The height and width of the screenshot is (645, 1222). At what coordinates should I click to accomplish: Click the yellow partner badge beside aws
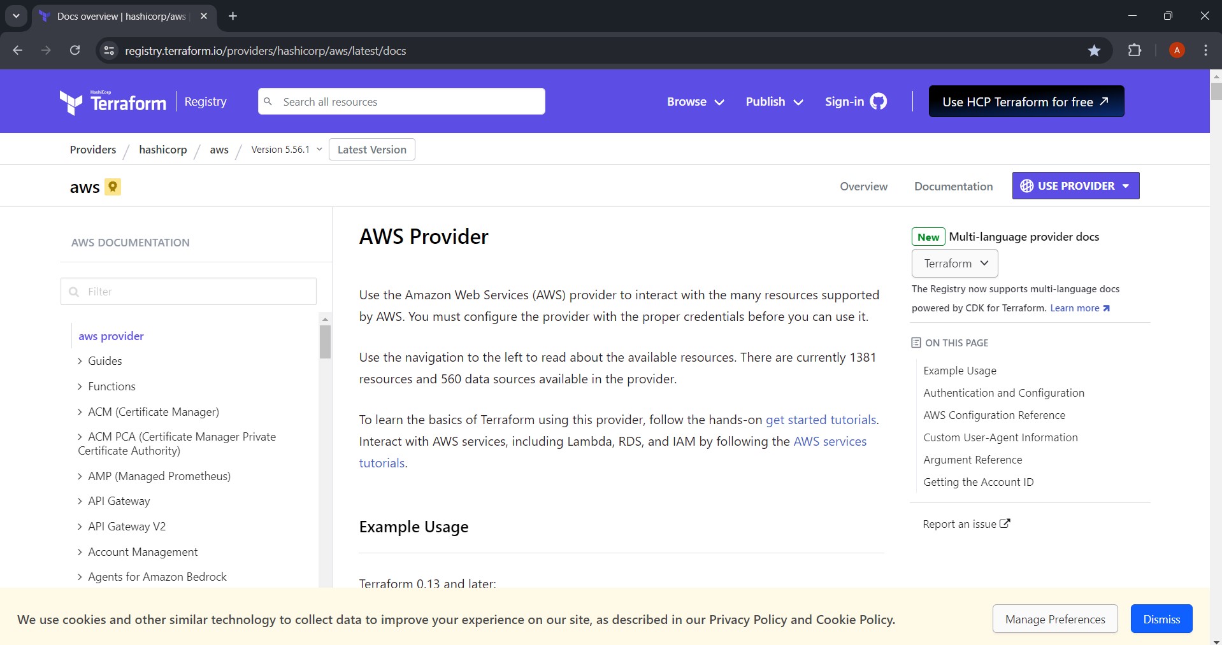[113, 187]
